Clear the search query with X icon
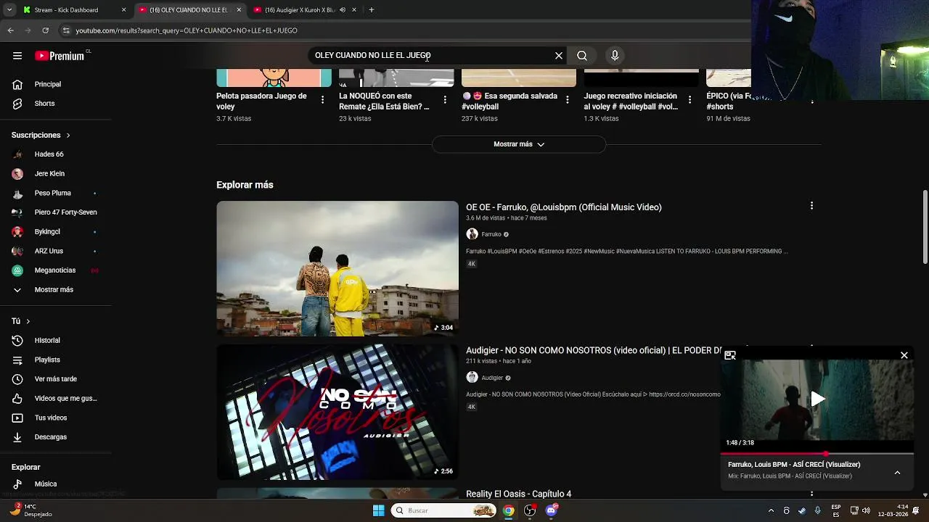Viewport: 929px width, 522px height. click(x=559, y=55)
